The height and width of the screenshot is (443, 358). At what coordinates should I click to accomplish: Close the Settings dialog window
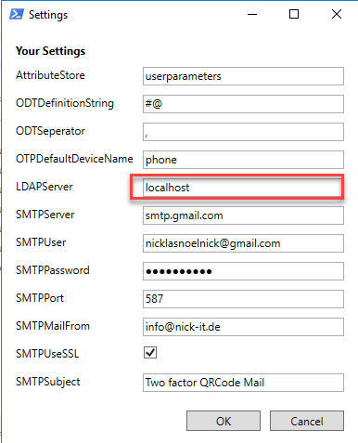coord(337,14)
